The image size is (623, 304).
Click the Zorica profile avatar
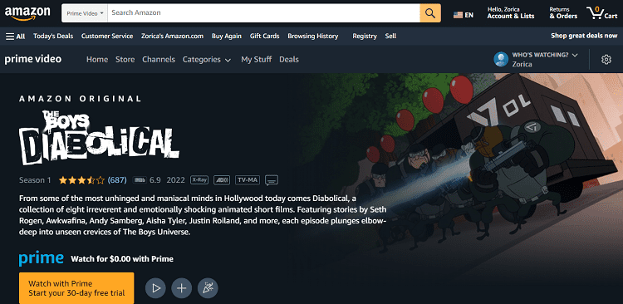click(x=501, y=59)
